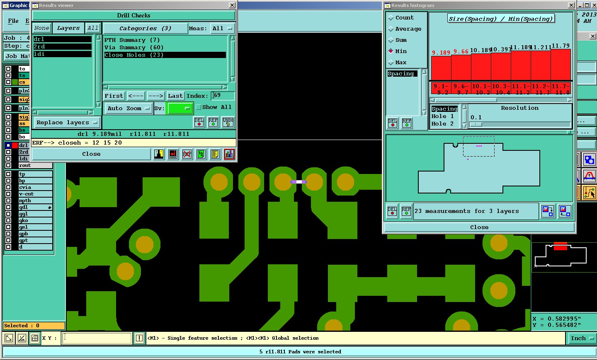
Task: Click REF icon under histogram Spacing list
Action: pos(407,123)
